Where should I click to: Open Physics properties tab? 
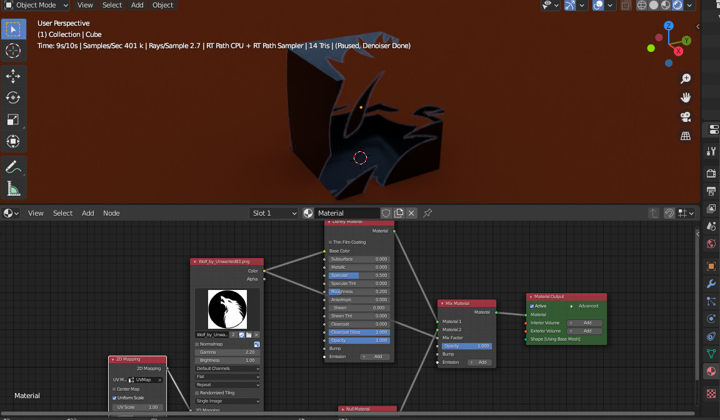pyautogui.click(x=711, y=319)
